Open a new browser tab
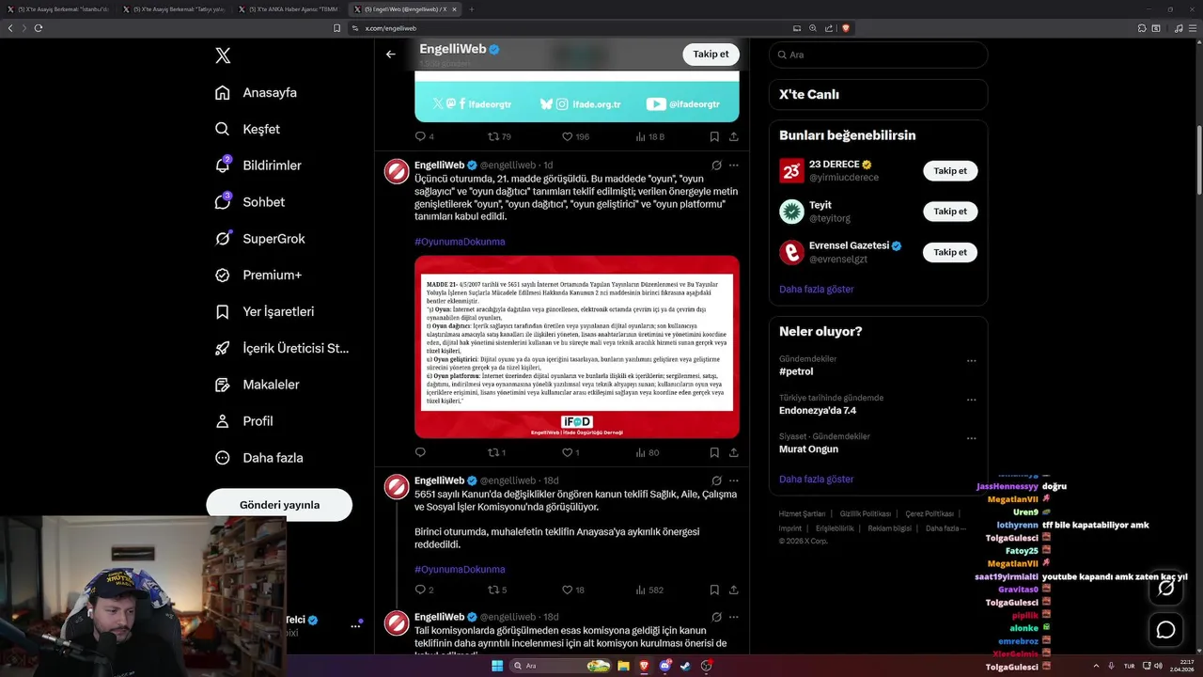This screenshot has height=677, width=1203. coord(471,9)
